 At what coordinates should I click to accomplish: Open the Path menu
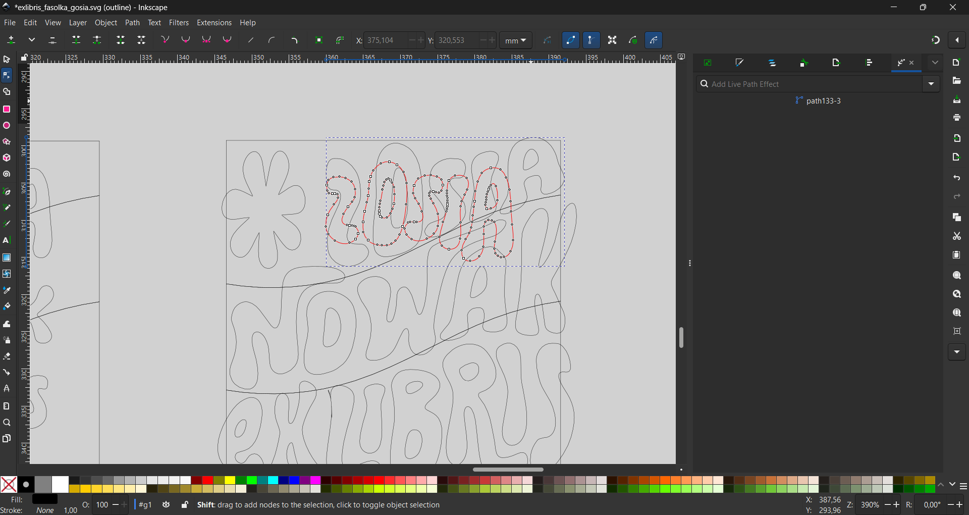coord(133,23)
